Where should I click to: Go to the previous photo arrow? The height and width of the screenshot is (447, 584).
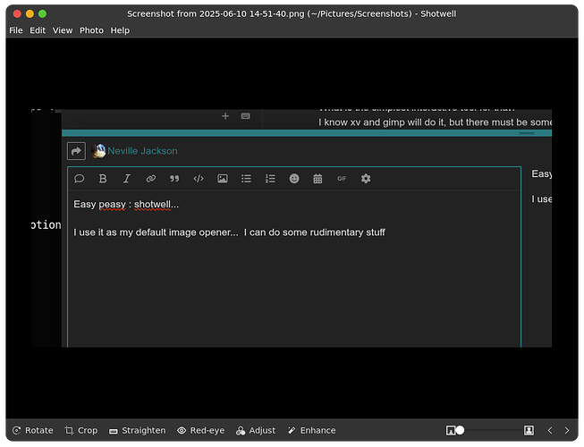coord(550,431)
